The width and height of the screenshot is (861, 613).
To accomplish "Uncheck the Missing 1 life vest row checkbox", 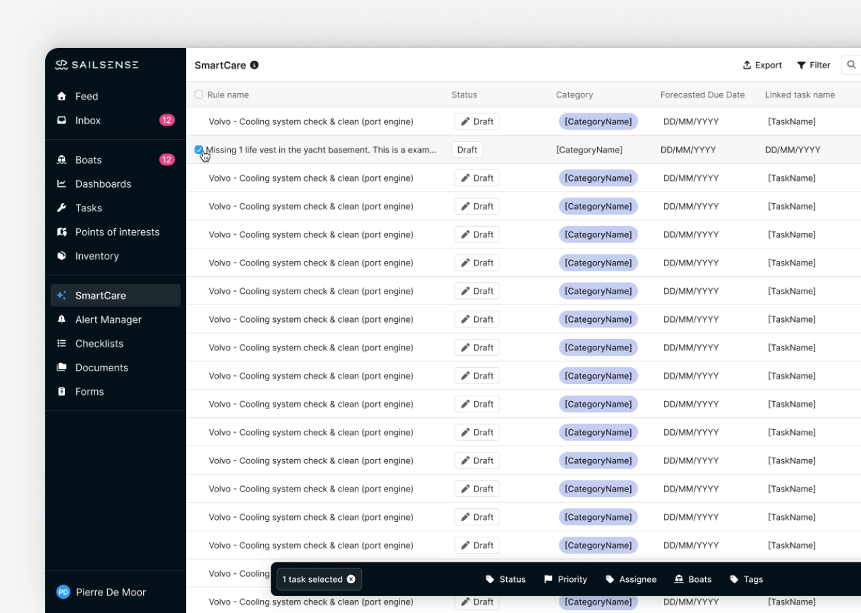I will (x=199, y=150).
